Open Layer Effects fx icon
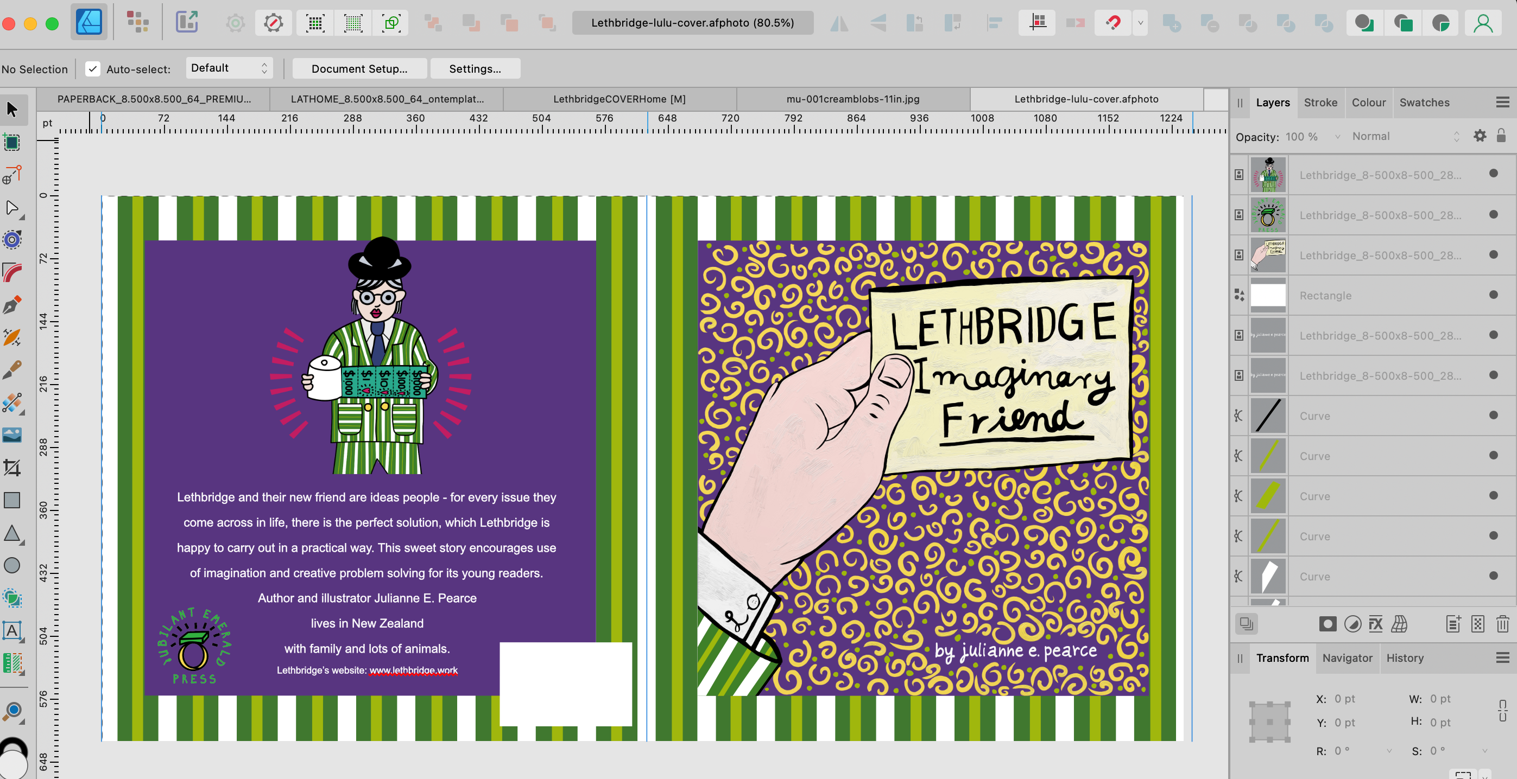 (1376, 624)
